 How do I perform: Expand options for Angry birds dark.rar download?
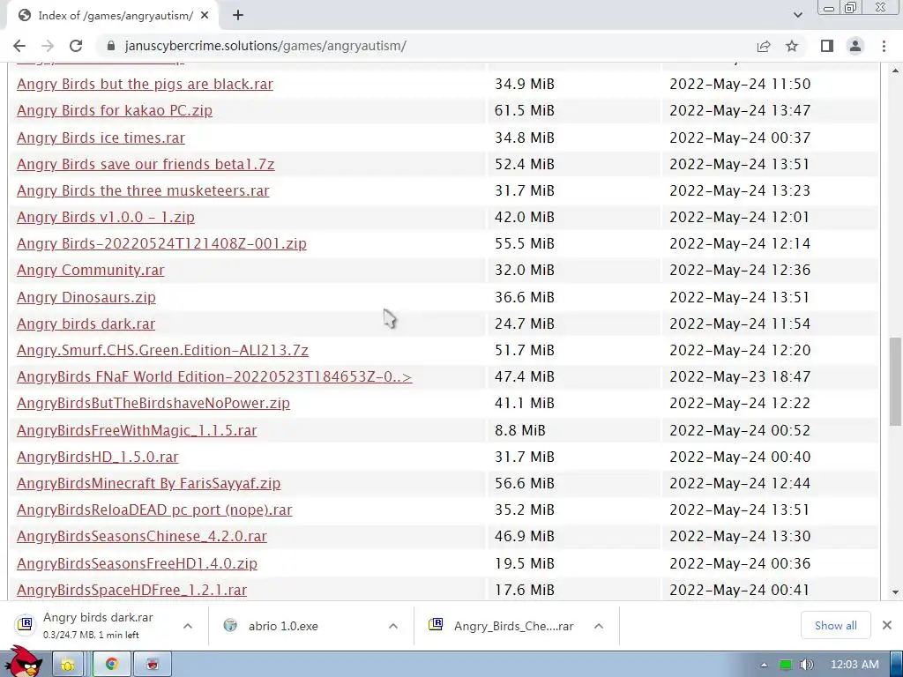pyautogui.click(x=188, y=626)
